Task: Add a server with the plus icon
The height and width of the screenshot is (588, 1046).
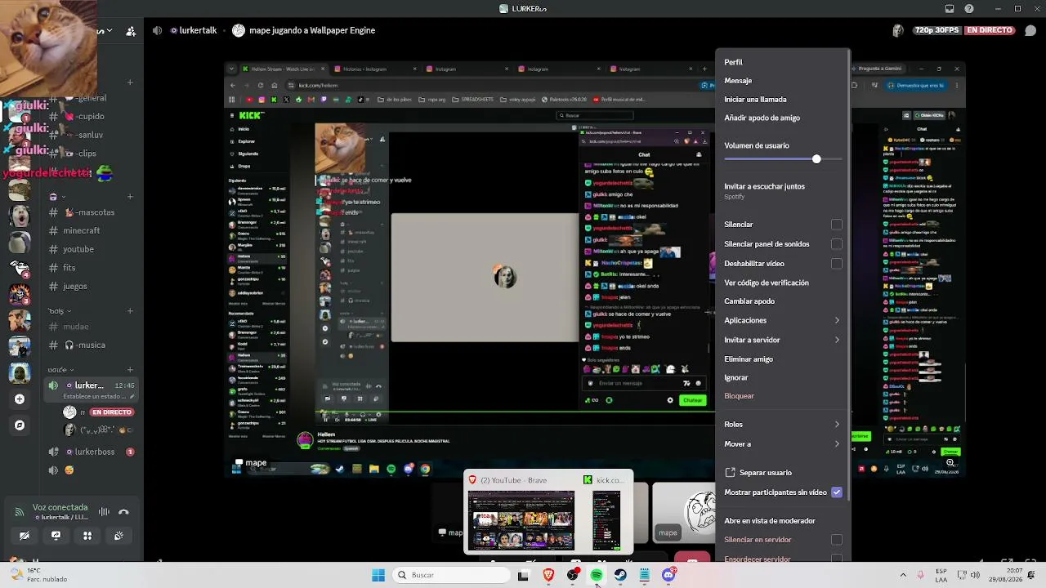Action: click(x=20, y=399)
